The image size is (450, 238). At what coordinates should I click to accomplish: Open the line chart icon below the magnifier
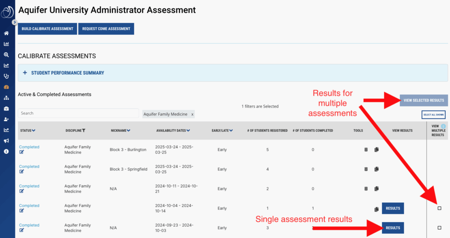(x=6, y=65)
